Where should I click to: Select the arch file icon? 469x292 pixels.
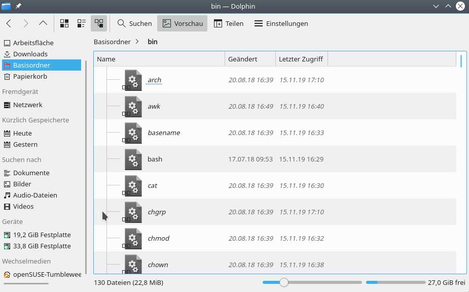[133, 80]
